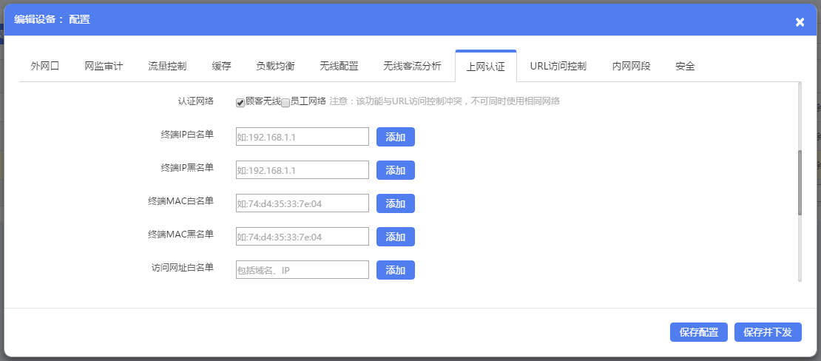This screenshot has height=361, width=821.
Task: Open the 负载均衡 tab
Action: pyautogui.click(x=275, y=66)
